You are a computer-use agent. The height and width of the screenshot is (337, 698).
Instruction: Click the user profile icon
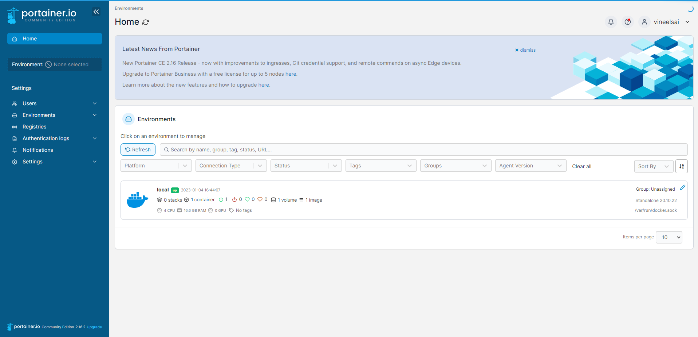[x=644, y=22]
